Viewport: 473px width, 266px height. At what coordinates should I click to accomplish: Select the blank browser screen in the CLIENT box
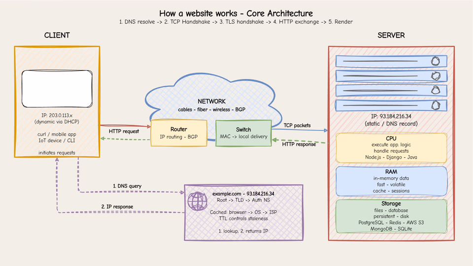pyautogui.click(x=57, y=89)
